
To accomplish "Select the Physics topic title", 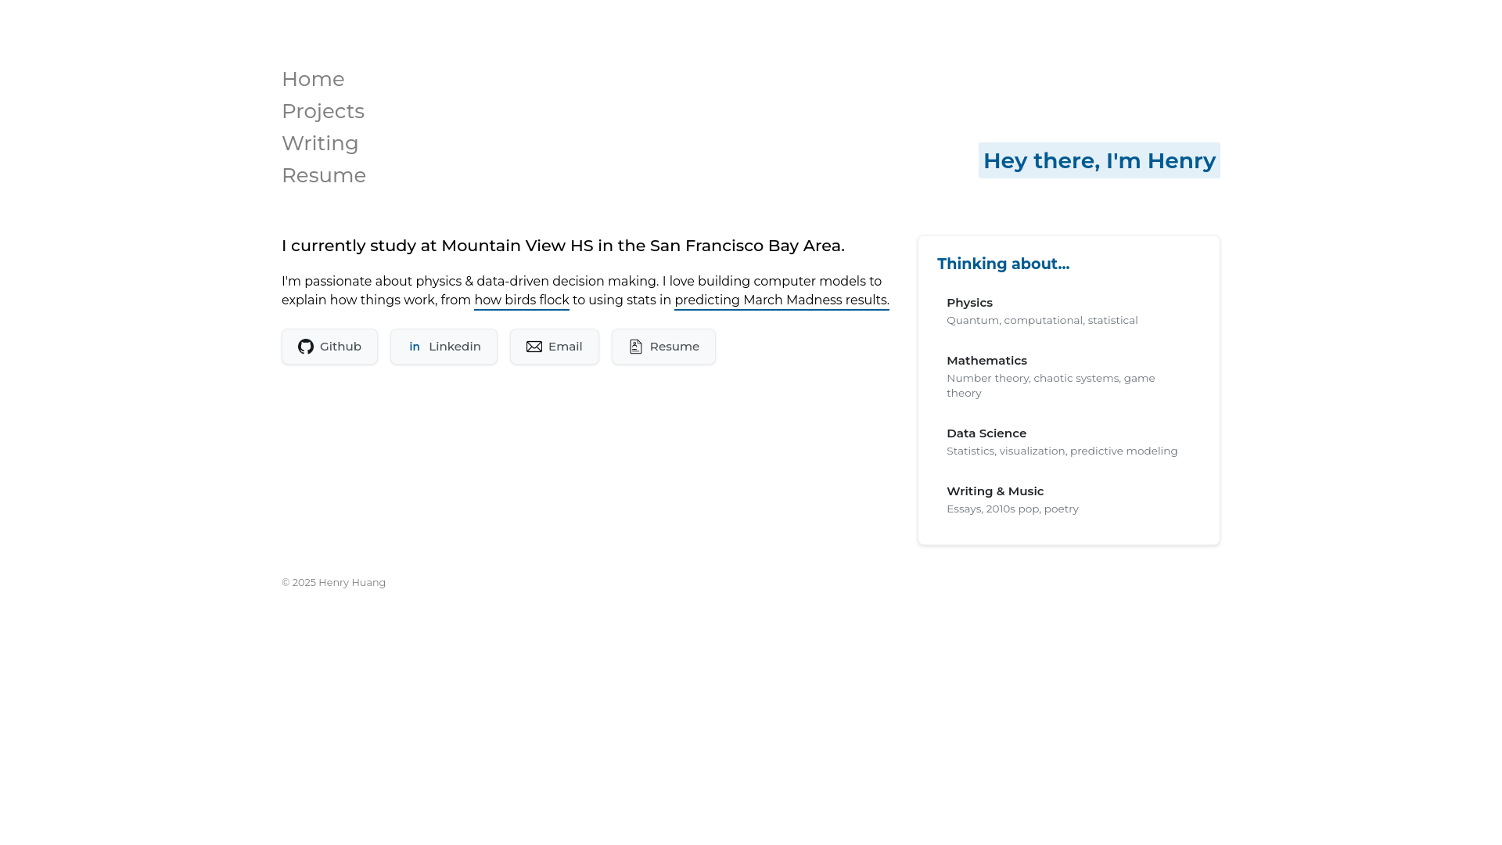I will pos(969,303).
